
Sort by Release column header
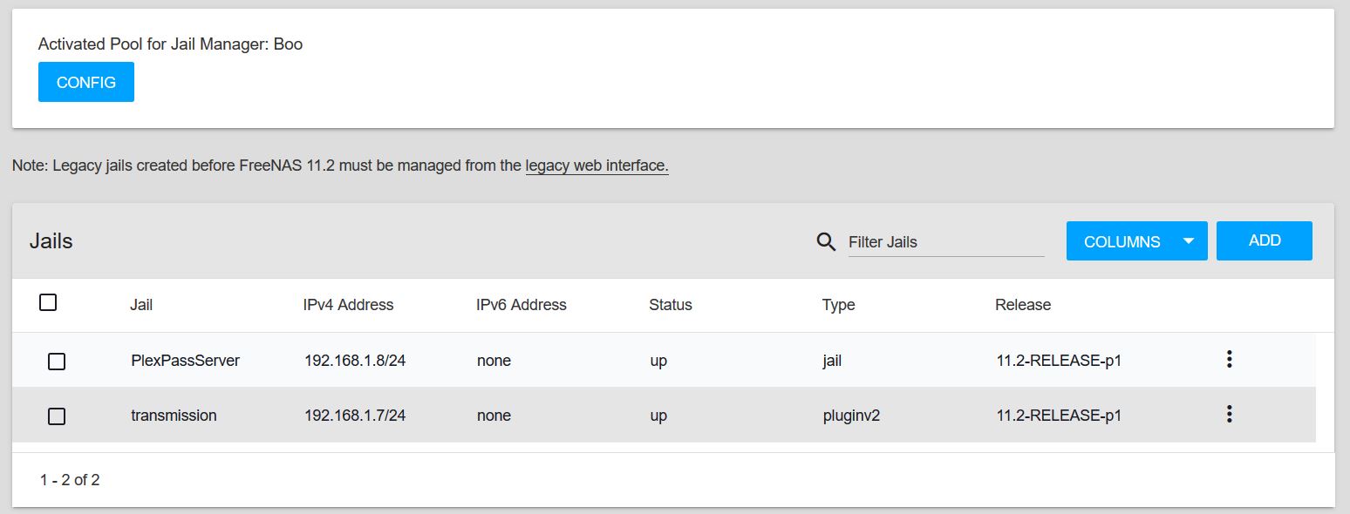[1023, 305]
